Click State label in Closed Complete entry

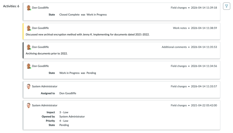tap(52, 15)
